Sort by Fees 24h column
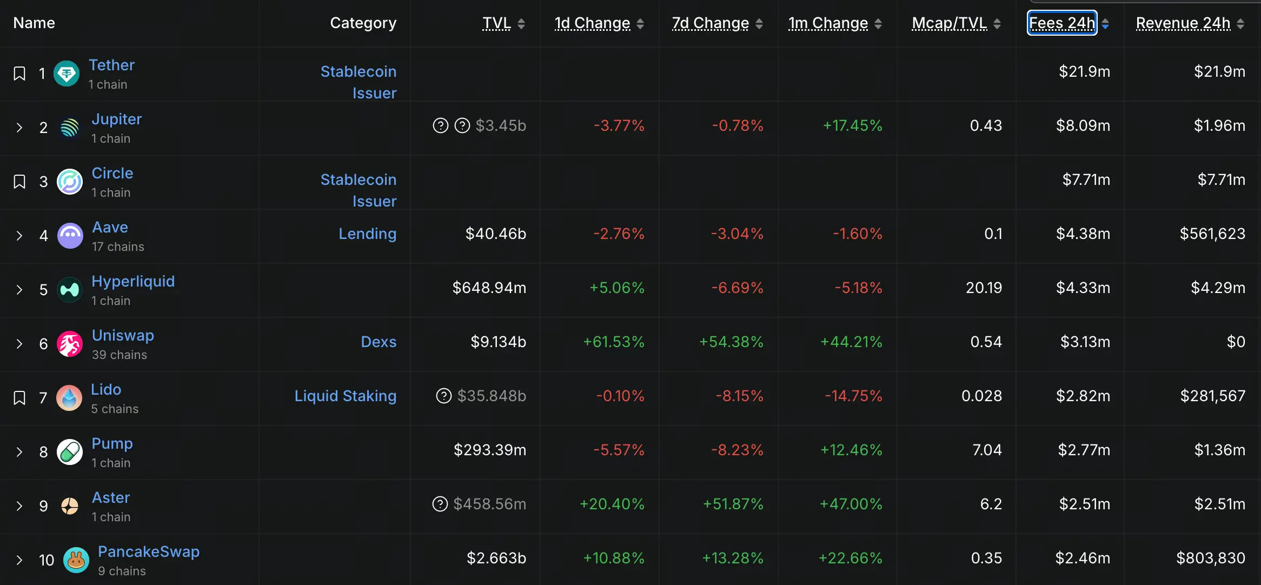1261x585 pixels. click(1062, 23)
